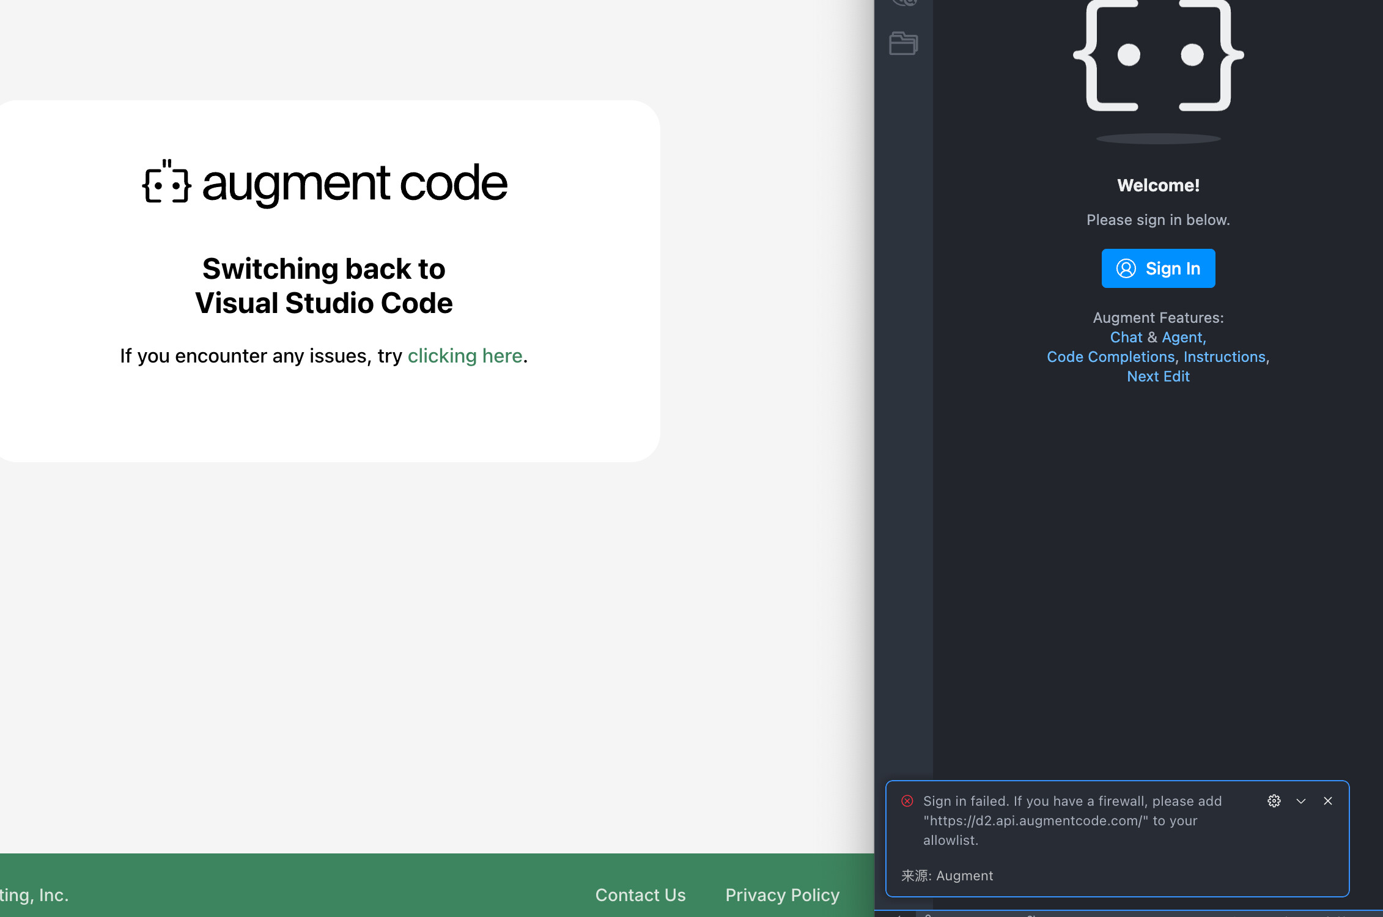Open Contact Us footer link

click(x=641, y=895)
